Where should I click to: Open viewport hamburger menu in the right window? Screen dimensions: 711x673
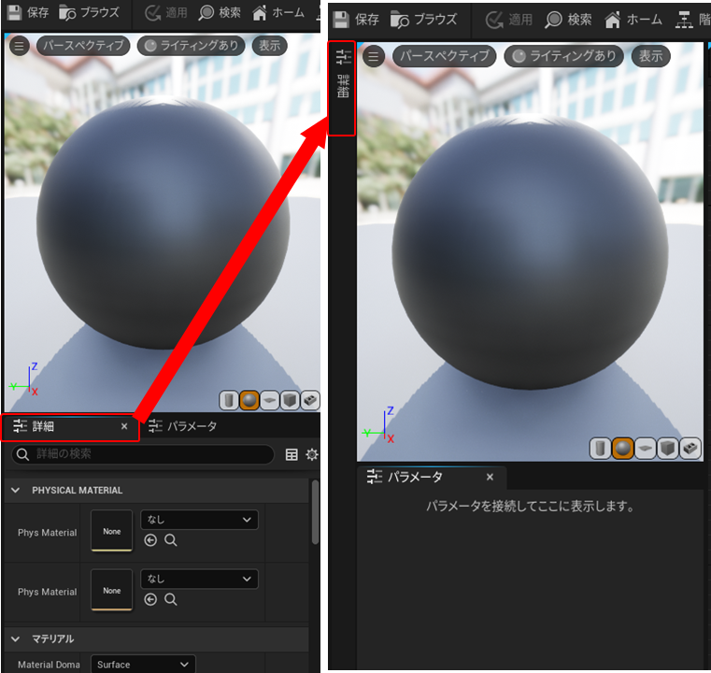[x=373, y=56]
